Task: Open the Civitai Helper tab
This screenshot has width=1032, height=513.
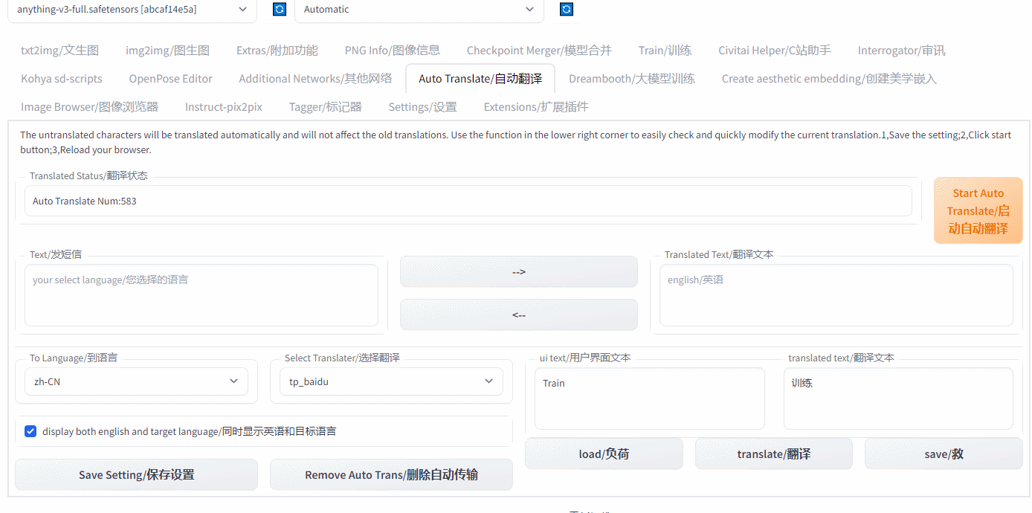Action: tap(774, 51)
